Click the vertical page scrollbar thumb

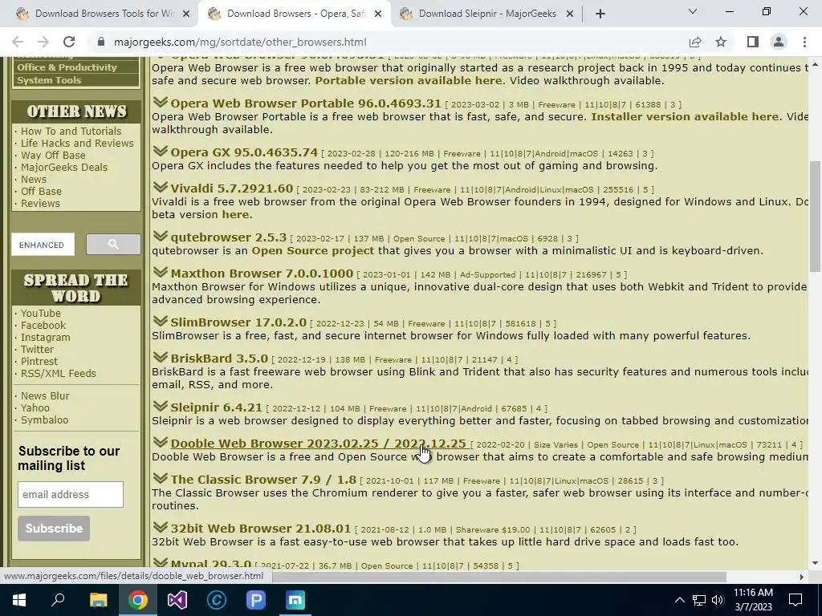[x=816, y=216]
